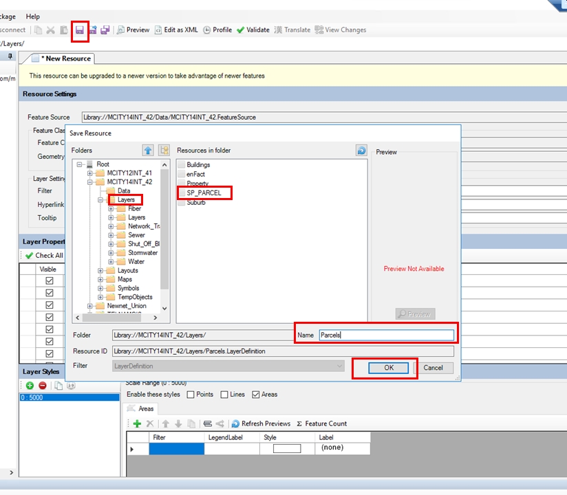Select the New Resource tab
This screenshot has width=567, height=495.
(x=62, y=58)
